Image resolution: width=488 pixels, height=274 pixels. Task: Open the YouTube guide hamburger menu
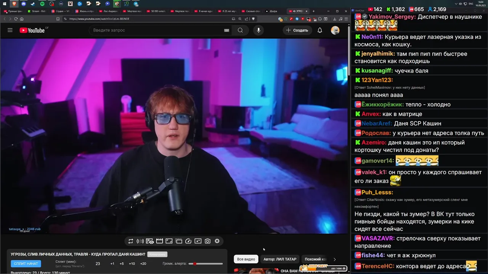[x=10, y=30]
